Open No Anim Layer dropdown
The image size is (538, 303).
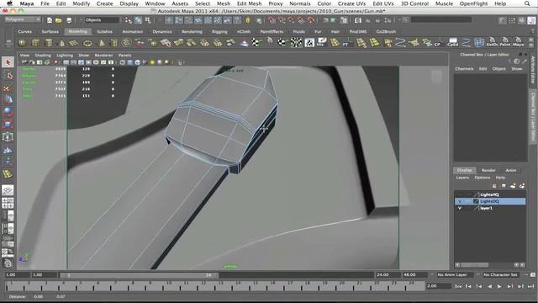click(x=455, y=275)
